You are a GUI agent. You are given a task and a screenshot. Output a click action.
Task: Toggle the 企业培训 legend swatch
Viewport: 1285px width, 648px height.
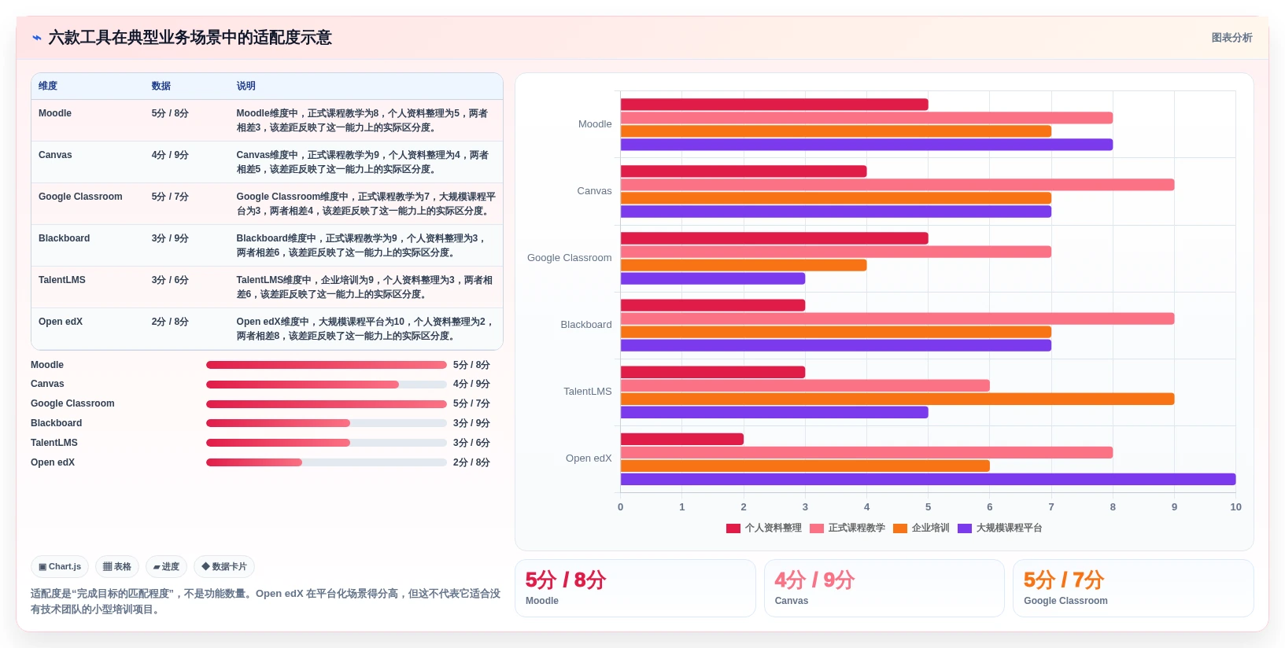[x=900, y=528]
